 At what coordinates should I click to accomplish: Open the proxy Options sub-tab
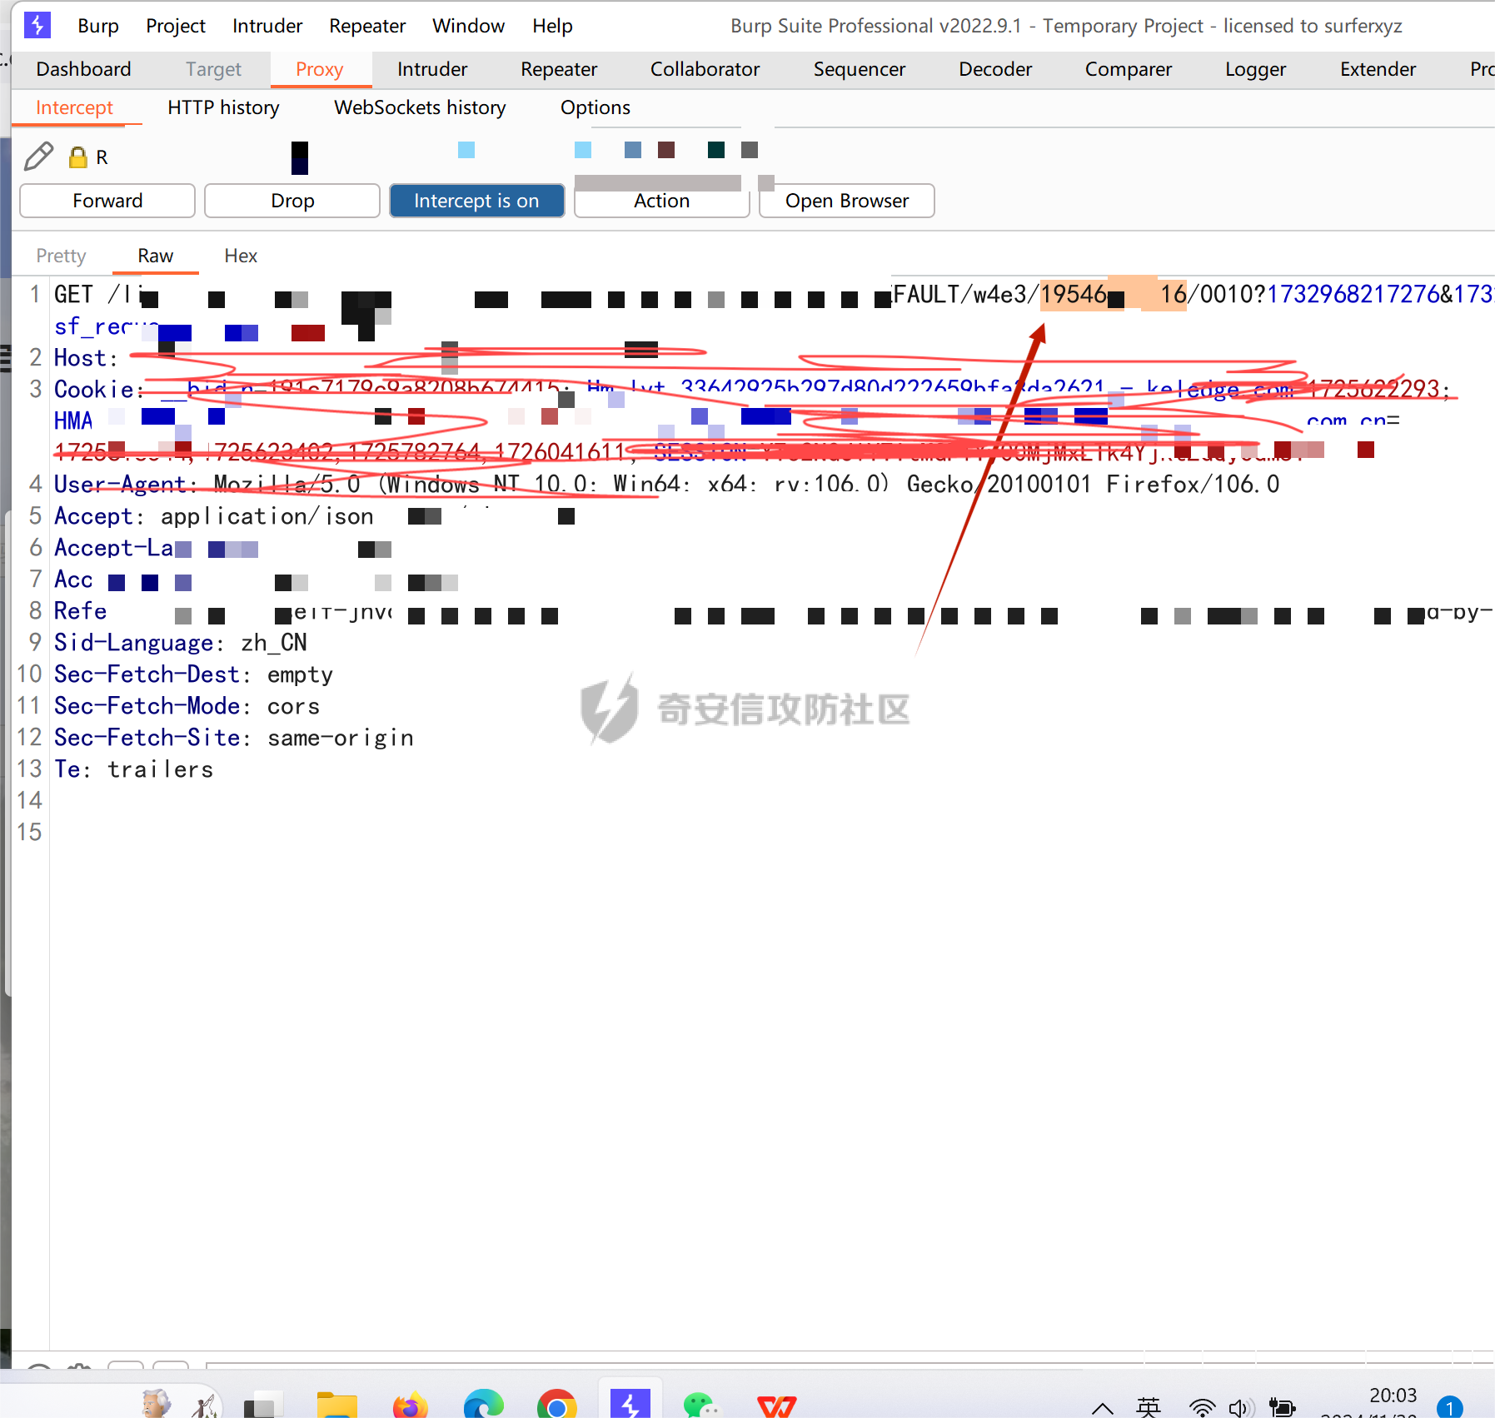pos(595,107)
